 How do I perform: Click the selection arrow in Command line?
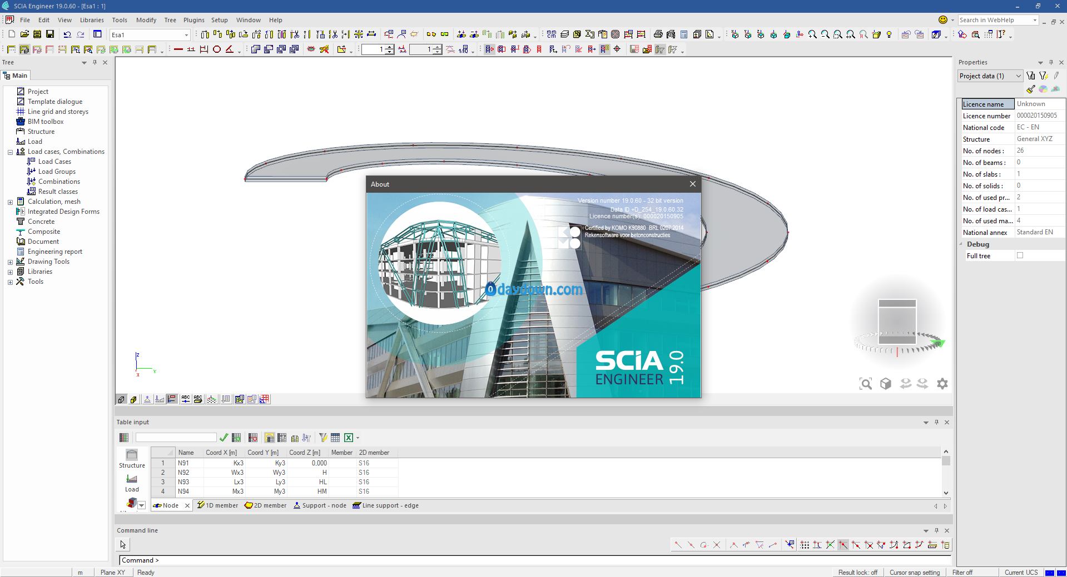pos(123,545)
